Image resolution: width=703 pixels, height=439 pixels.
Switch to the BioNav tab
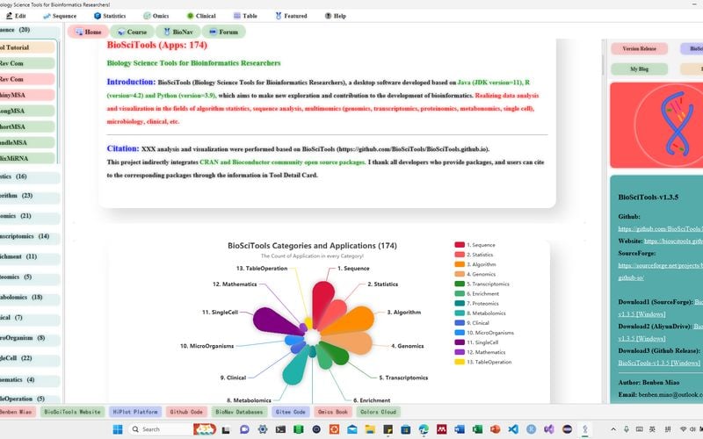(178, 32)
